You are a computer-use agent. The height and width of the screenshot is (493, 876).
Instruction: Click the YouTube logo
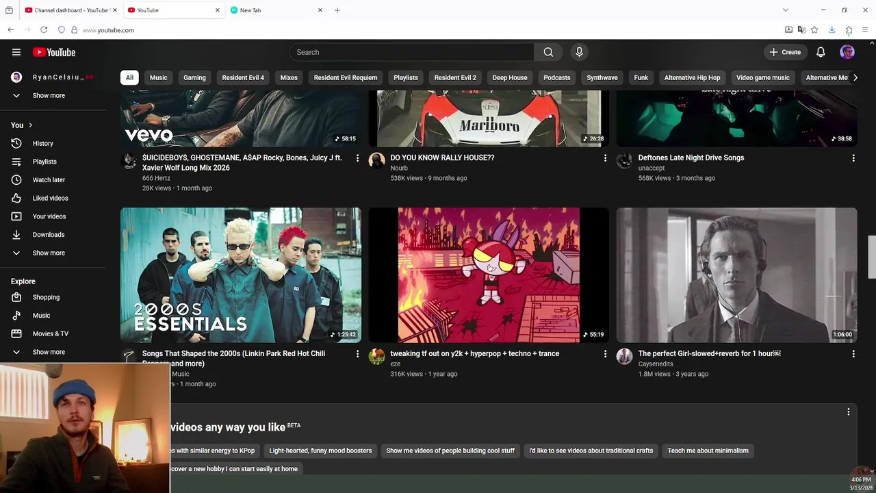click(x=54, y=52)
